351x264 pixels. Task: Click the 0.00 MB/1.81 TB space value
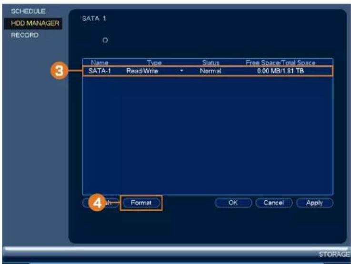click(281, 71)
